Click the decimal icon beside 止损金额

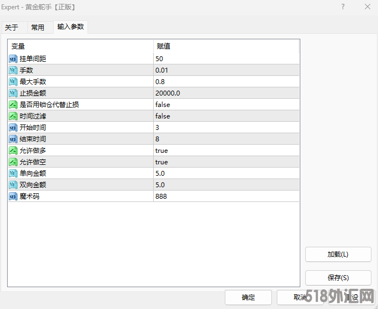click(13, 93)
